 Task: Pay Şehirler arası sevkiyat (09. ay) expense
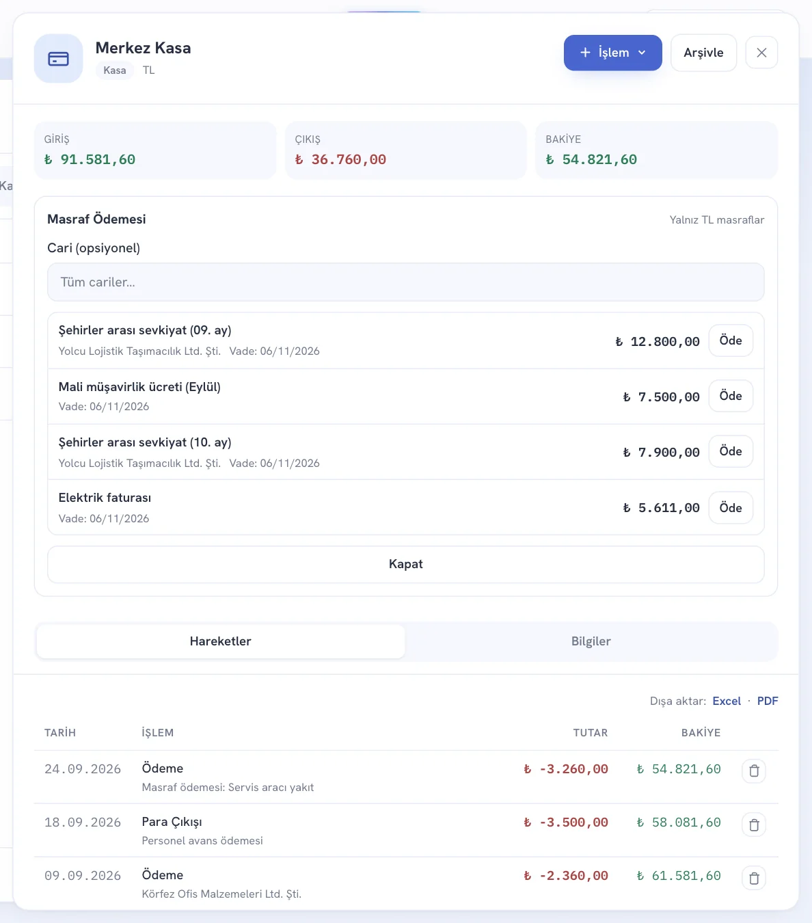click(731, 340)
